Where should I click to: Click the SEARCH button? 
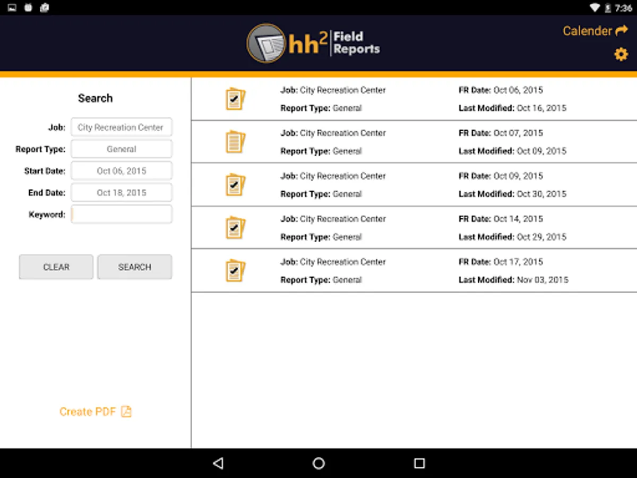click(135, 267)
